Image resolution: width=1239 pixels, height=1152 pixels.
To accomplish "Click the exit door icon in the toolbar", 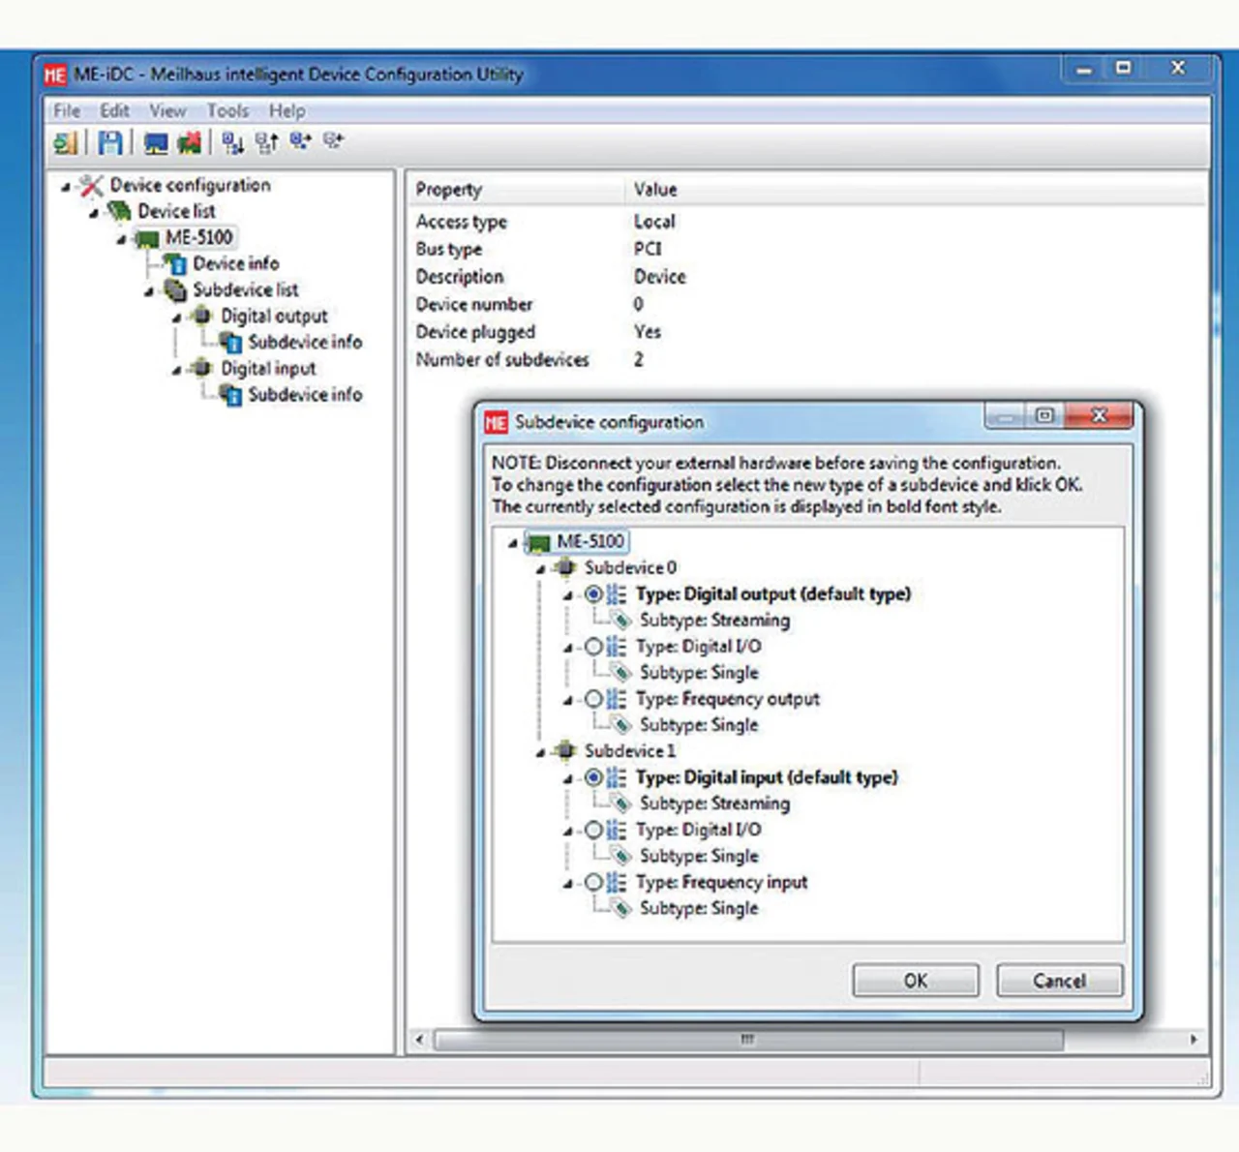I will pos(66,143).
